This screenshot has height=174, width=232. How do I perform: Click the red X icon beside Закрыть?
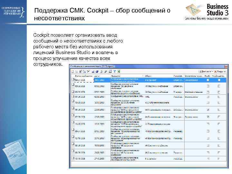(216, 72)
